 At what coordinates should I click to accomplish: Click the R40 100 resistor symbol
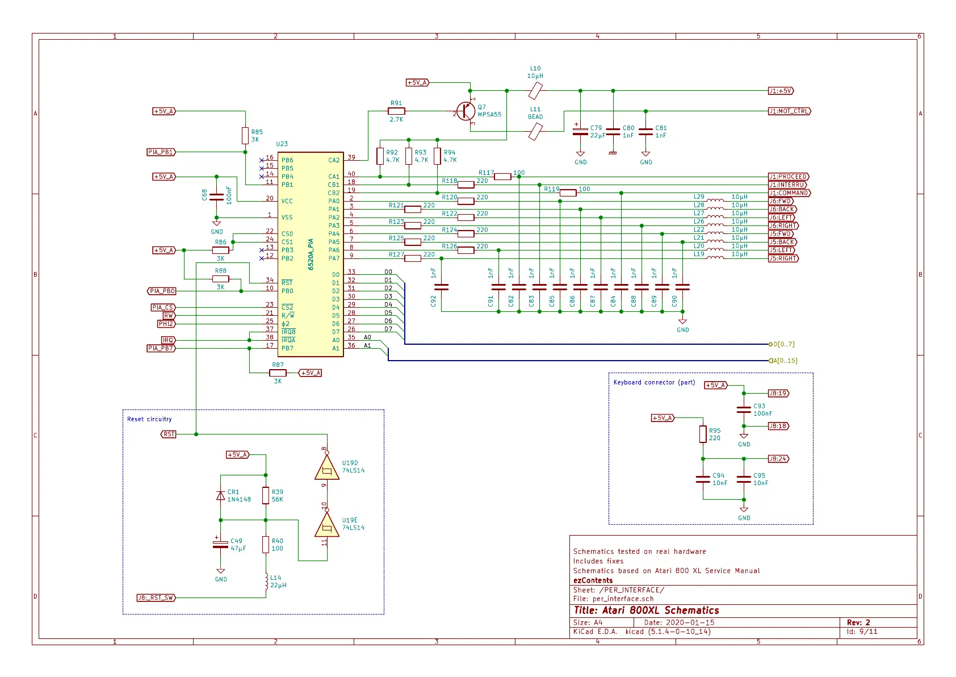point(266,545)
